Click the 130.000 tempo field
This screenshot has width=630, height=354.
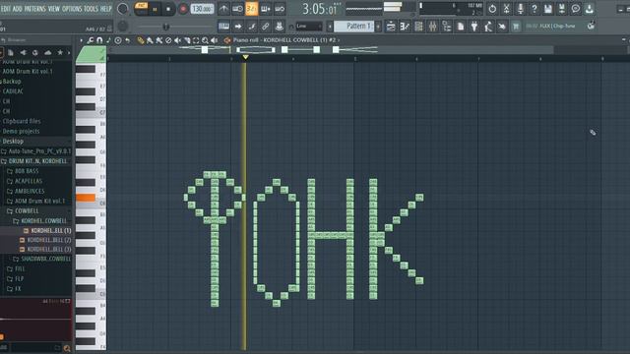click(202, 9)
